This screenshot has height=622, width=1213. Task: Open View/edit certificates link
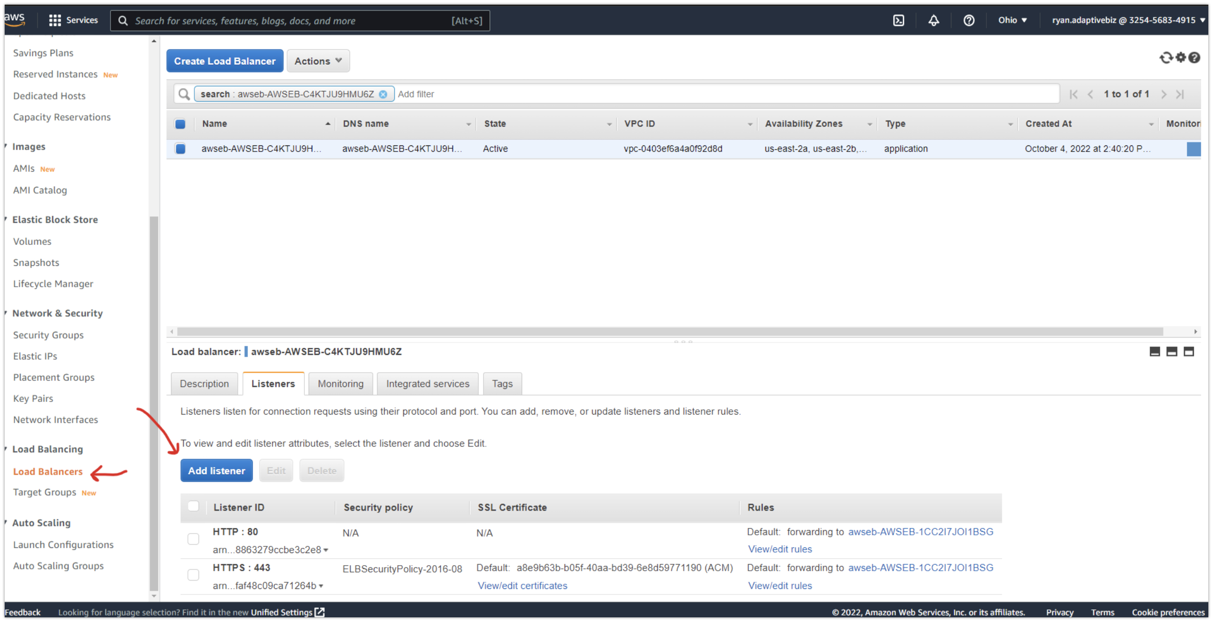pyautogui.click(x=522, y=586)
